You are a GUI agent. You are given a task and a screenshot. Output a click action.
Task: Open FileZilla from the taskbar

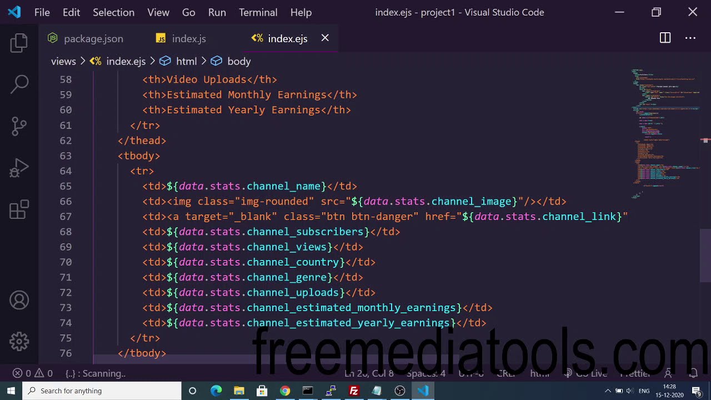click(x=353, y=391)
